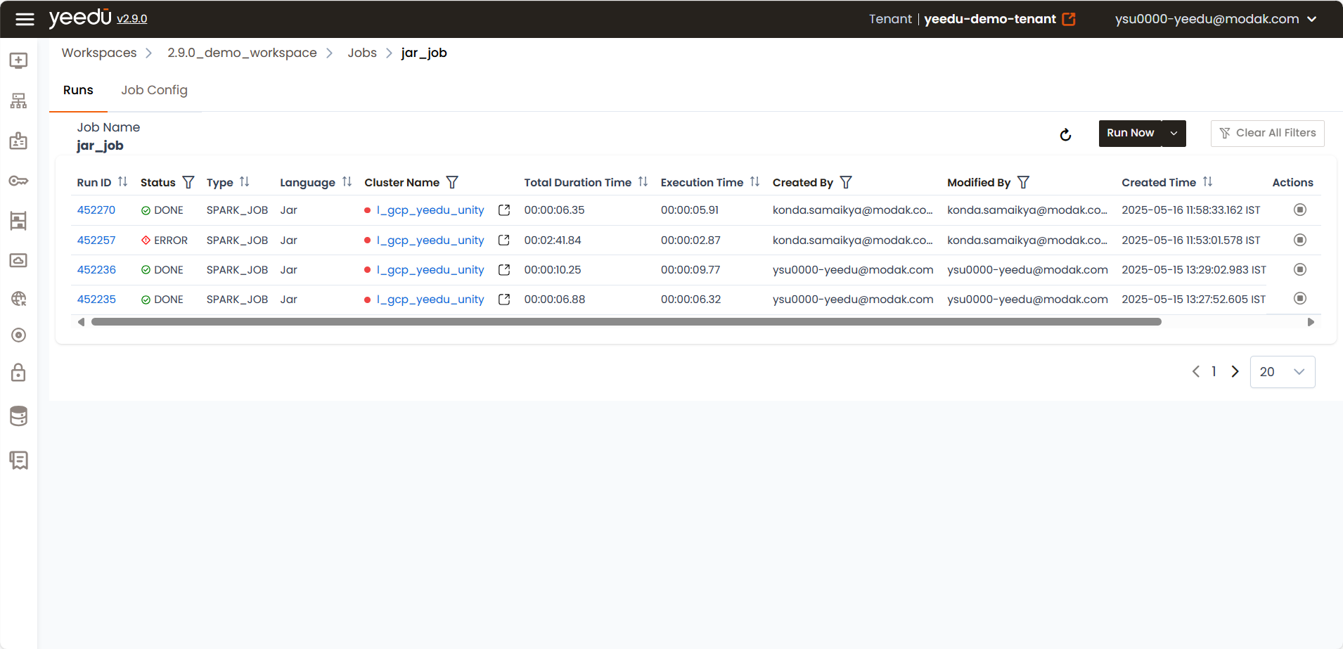Click scrollbar left arrow

click(x=82, y=322)
